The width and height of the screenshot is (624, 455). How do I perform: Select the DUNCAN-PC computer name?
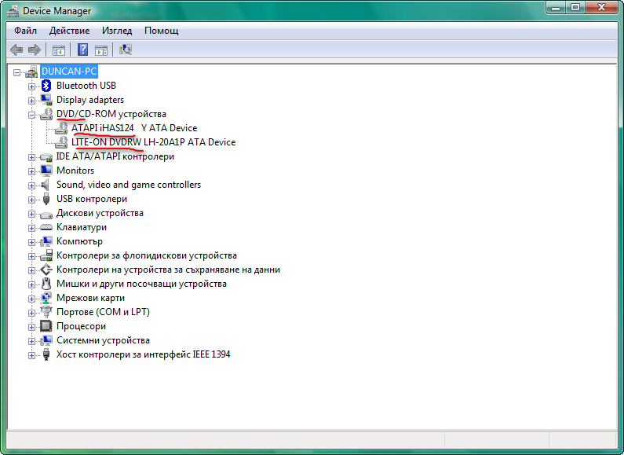[69, 72]
